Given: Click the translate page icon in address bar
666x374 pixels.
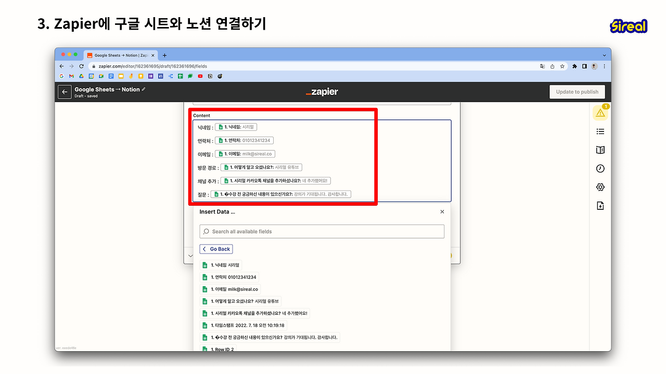Looking at the screenshot, I should point(543,66).
